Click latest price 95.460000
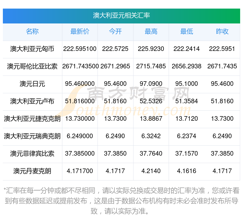 pos(80,84)
